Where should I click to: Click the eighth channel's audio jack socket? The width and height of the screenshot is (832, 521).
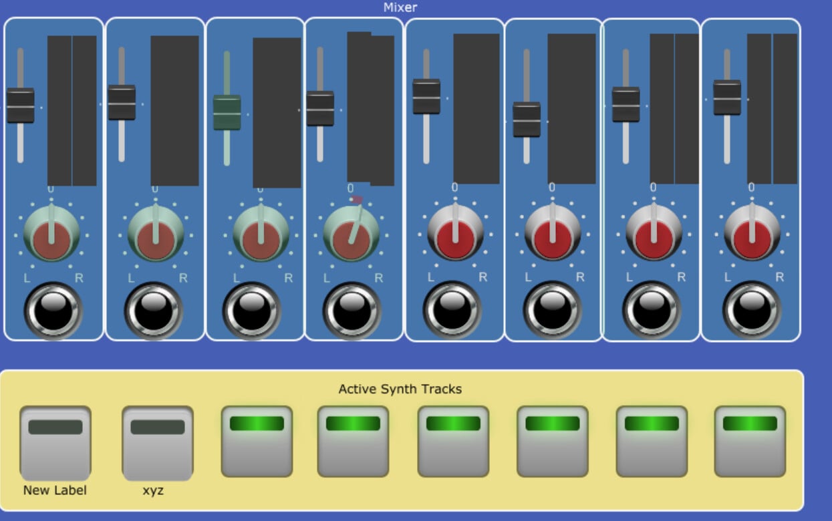[752, 311]
